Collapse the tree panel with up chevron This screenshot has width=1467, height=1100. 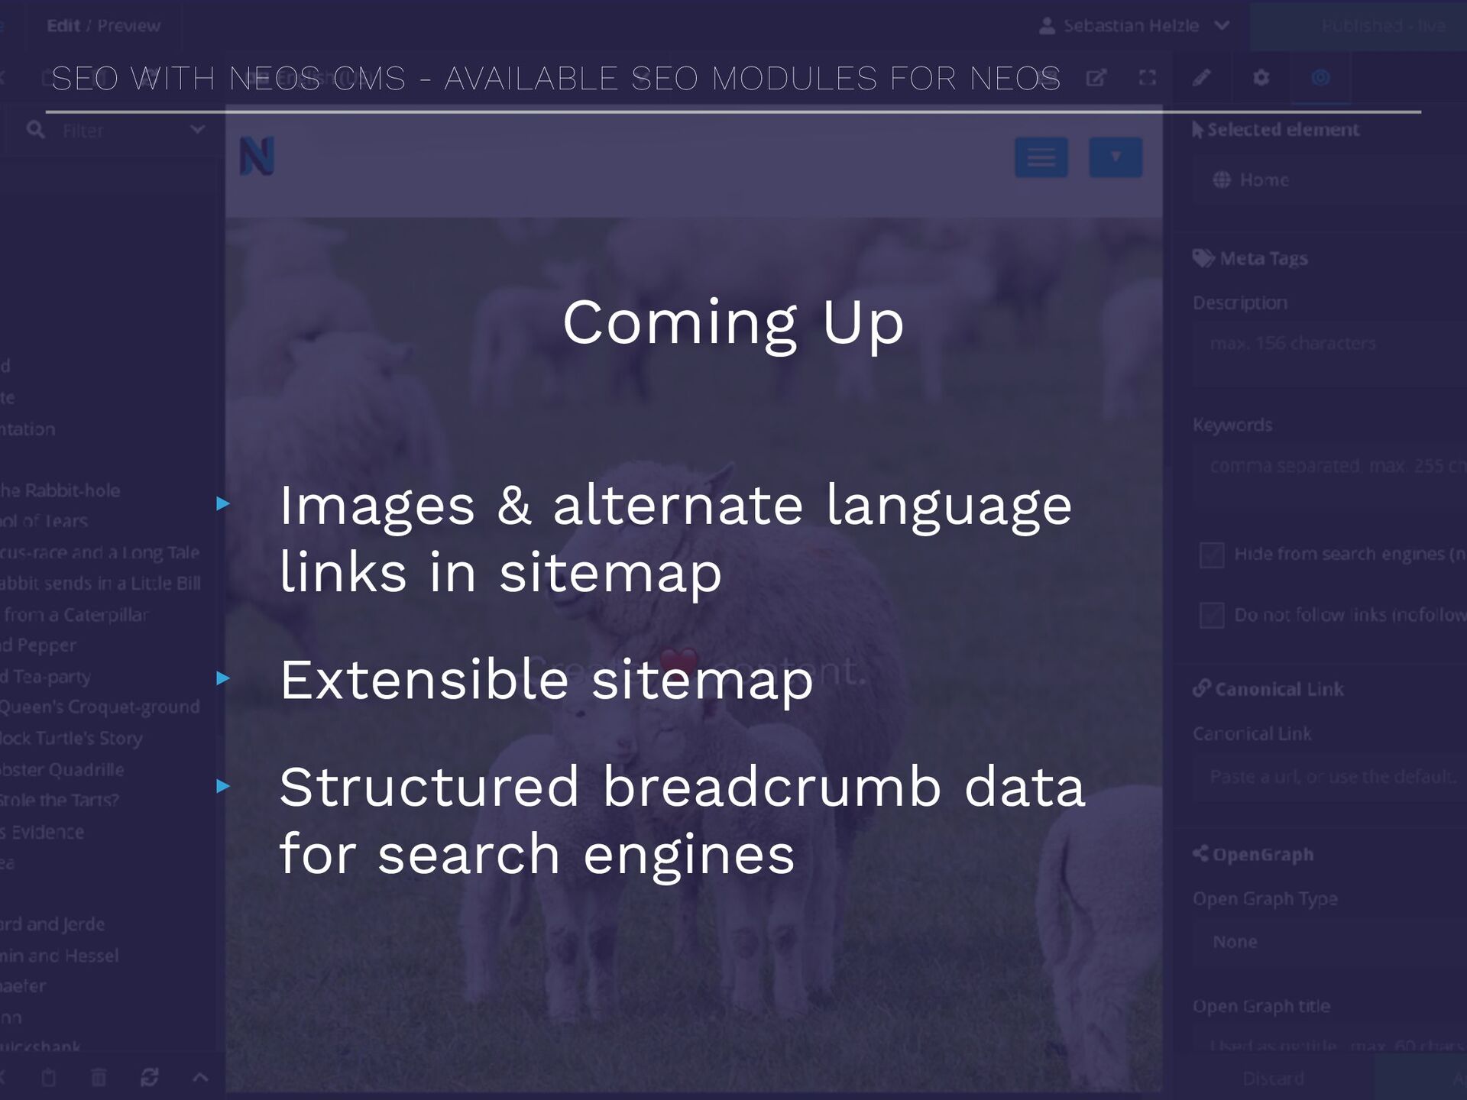200,1077
